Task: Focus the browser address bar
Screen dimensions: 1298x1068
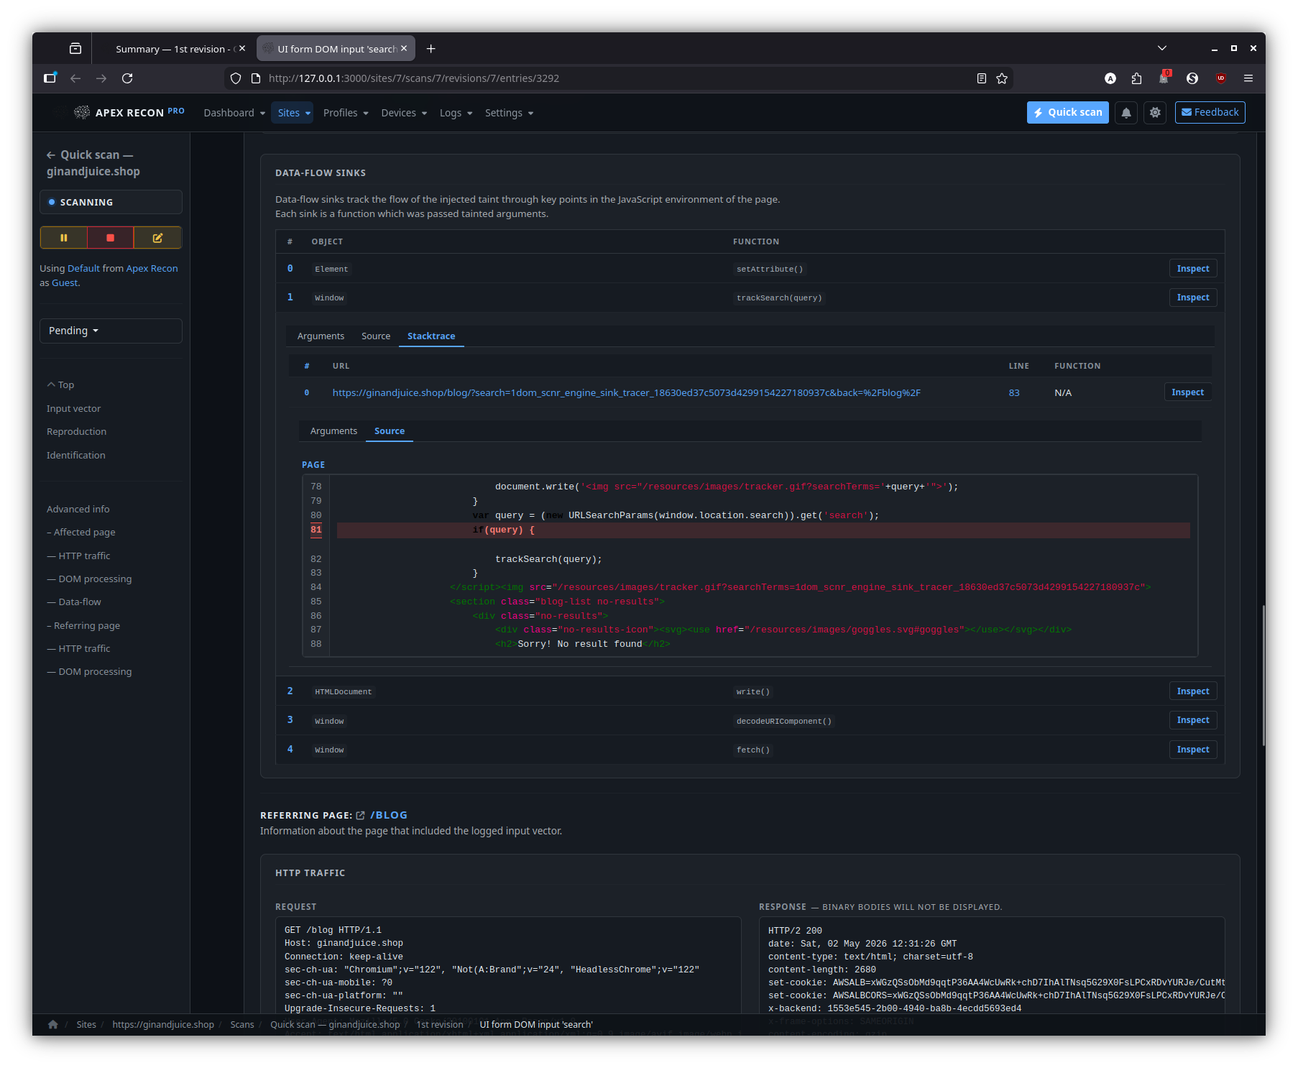Action: (x=618, y=78)
